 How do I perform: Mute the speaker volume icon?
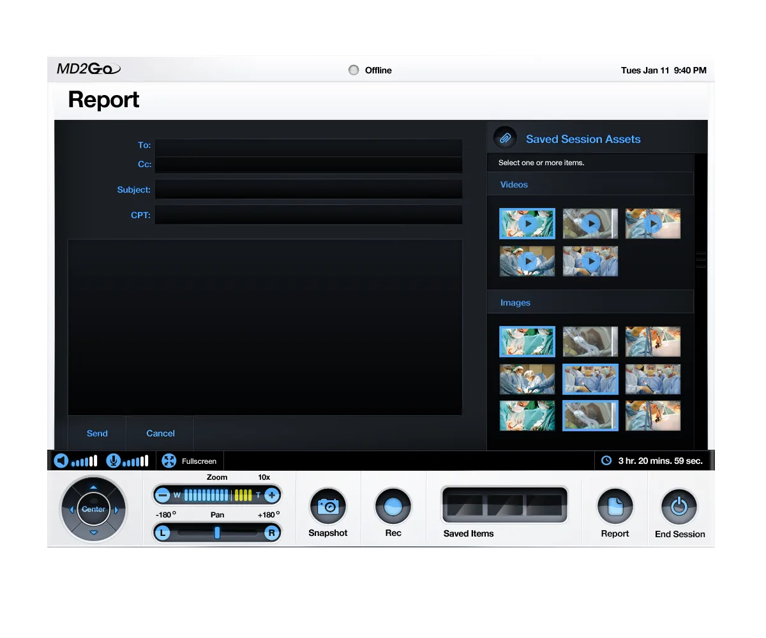click(61, 461)
